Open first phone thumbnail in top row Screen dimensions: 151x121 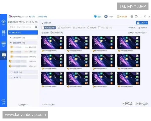tap(53, 43)
